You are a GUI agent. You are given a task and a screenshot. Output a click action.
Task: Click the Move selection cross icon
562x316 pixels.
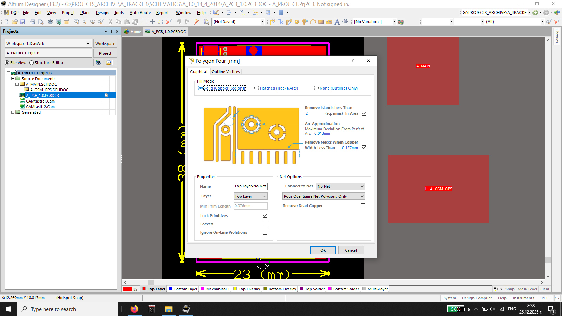point(152,22)
